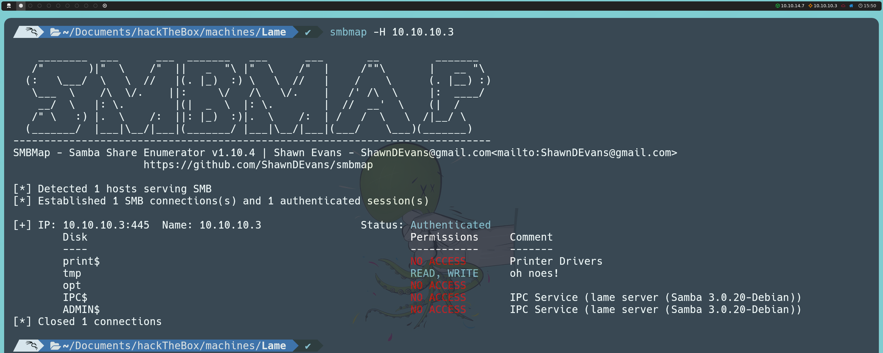Screen dimensions: 883x353
Task: Click the checkmark status before smbmap command
Action: pos(308,32)
